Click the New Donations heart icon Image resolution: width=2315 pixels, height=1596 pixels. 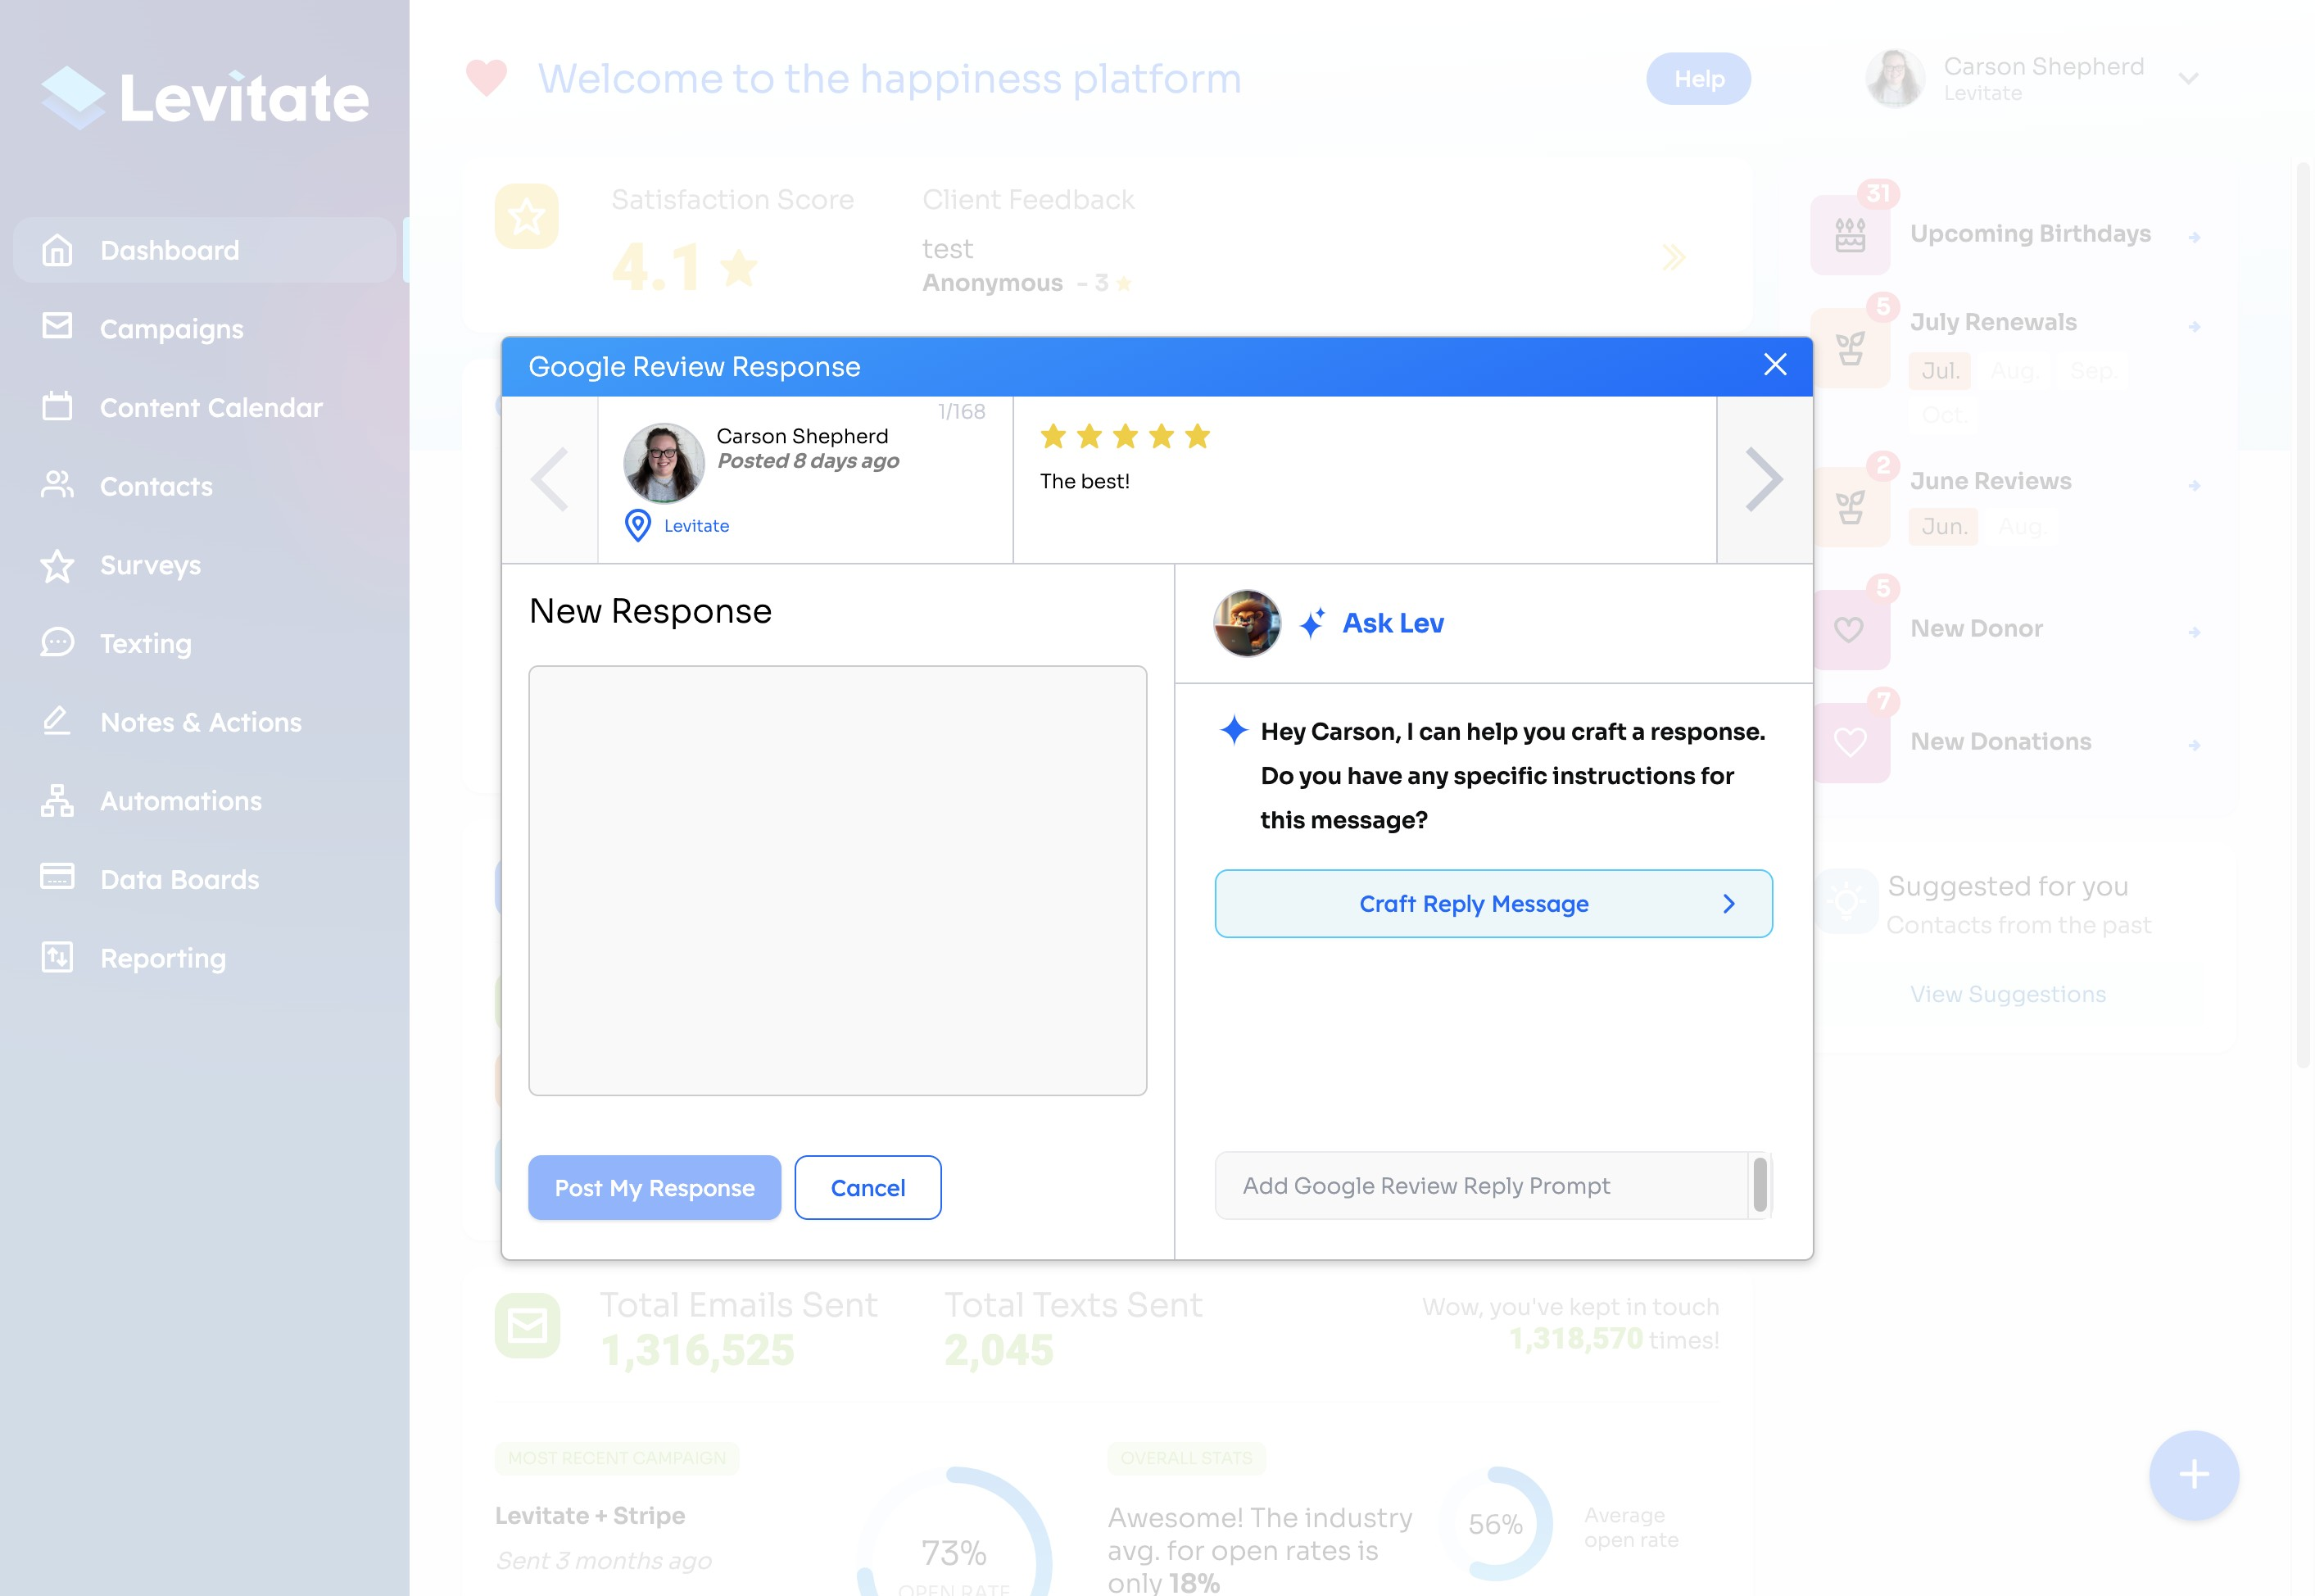pos(1849,743)
